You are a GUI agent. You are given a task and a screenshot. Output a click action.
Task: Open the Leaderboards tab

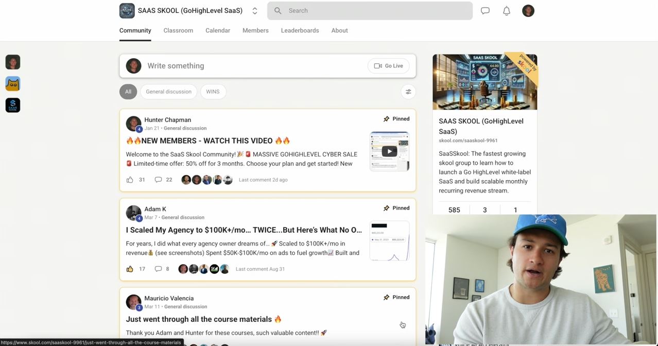300,30
